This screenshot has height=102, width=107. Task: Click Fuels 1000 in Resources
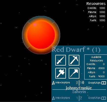(x=98, y=20)
